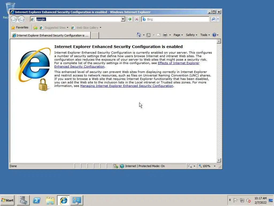
Task: Expand the Home button dropdown arrow
Action: tap(144, 35)
